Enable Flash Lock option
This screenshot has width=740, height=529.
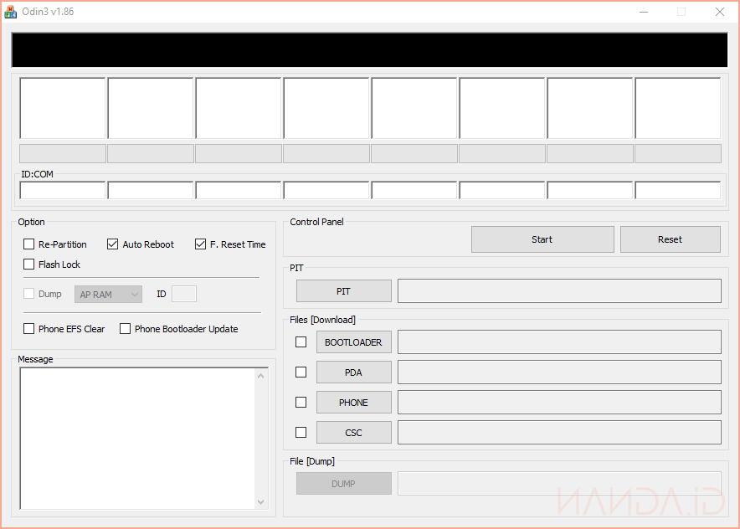[29, 264]
